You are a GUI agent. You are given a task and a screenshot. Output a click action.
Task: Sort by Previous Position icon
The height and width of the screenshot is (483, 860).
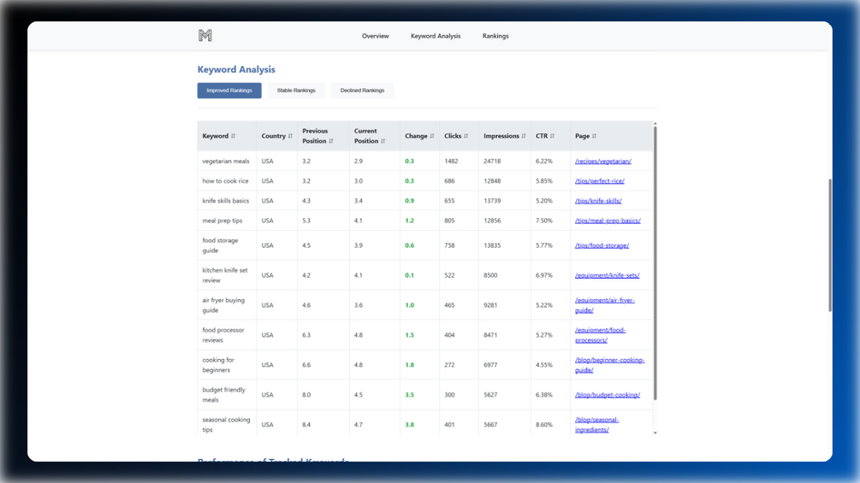pos(330,141)
